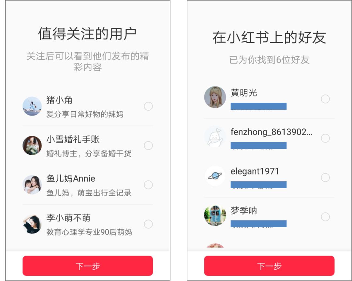
Task: Open 鱼儿妈Annie's avatar
Action: point(32,185)
